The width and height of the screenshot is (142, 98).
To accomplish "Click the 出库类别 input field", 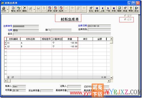I will [x=99, y=30].
